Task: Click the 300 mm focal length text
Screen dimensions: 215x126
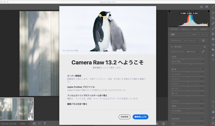Action: 185,29
